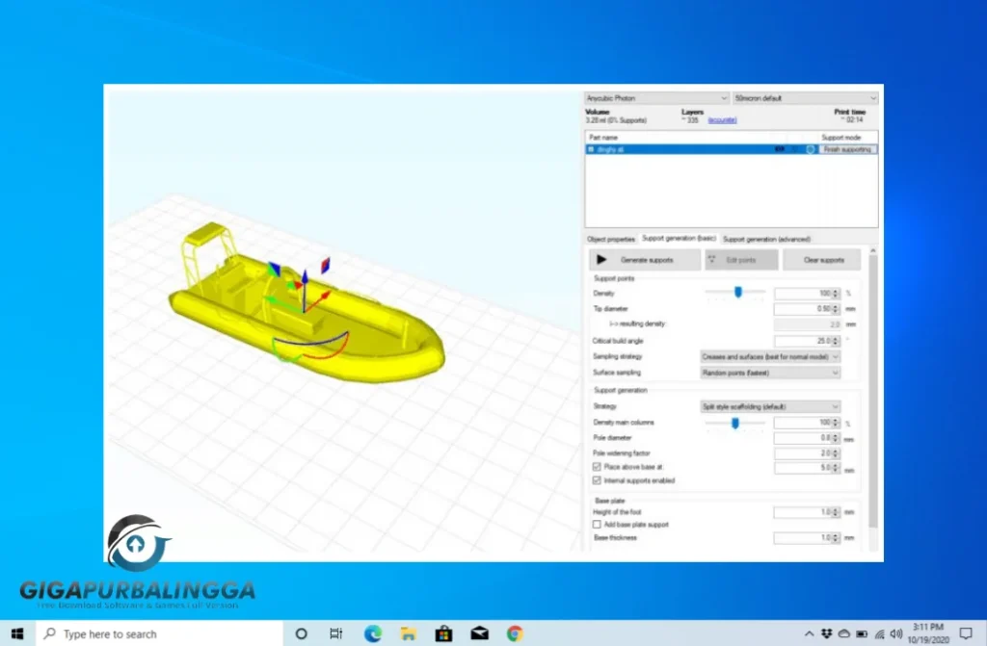Screen dimensions: 987x646
Task: Disable Internal supports enabled
Action: pos(597,480)
